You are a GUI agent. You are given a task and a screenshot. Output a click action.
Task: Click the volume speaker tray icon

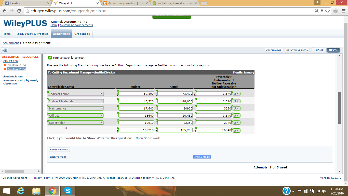[x=324, y=191]
